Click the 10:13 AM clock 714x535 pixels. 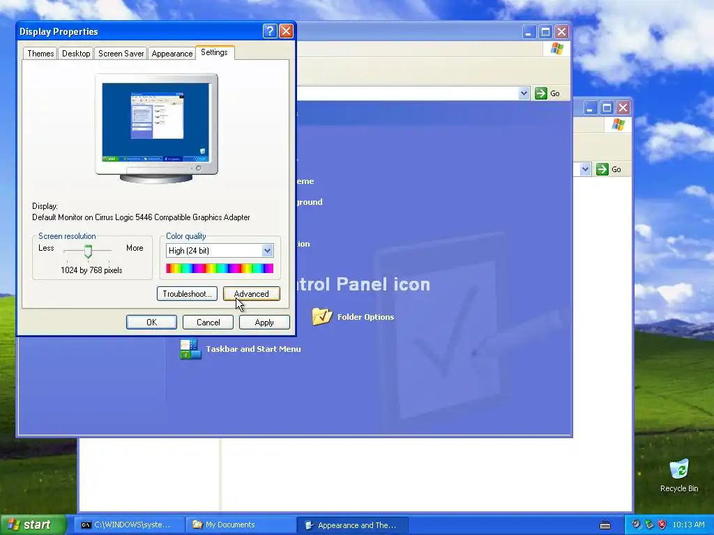click(x=688, y=525)
